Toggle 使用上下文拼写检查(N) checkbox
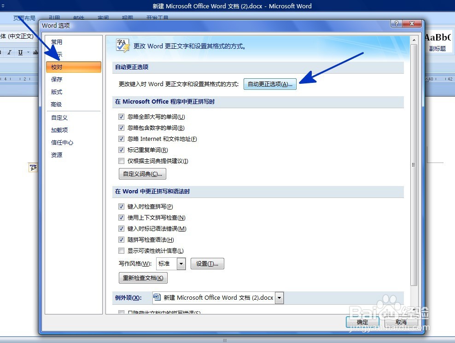Image resolution: width=455 pixels, height=343 pixels. (x=121, y=218)
